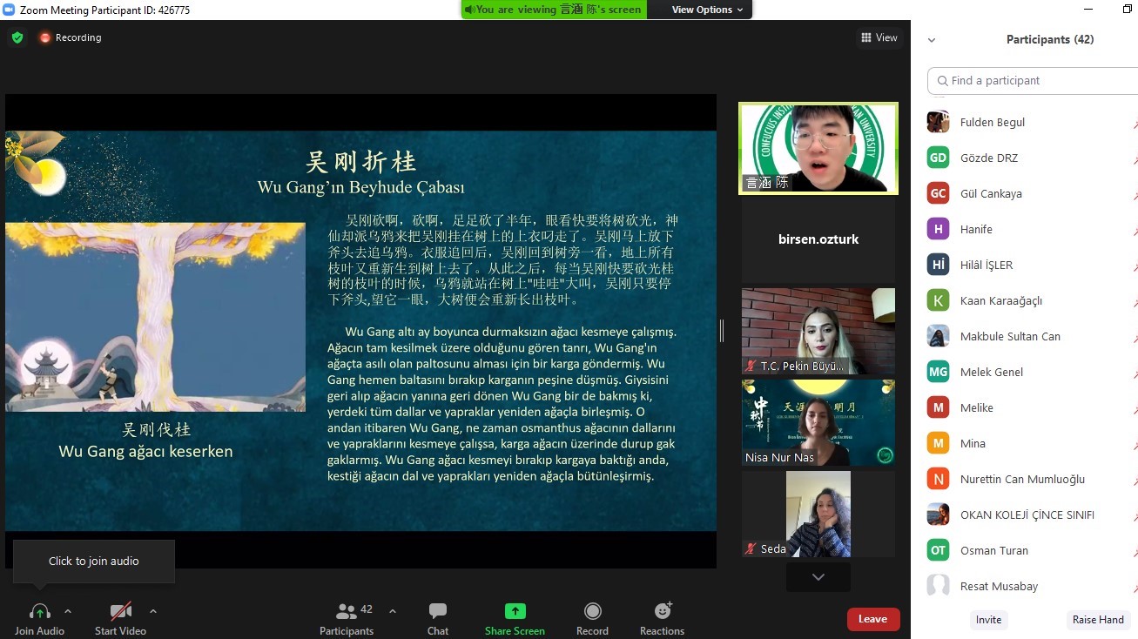Select Kaan Karaağaçlı in participant list
The height and width of the screenshot is (639, 1138).
[x=1000, y=301]
